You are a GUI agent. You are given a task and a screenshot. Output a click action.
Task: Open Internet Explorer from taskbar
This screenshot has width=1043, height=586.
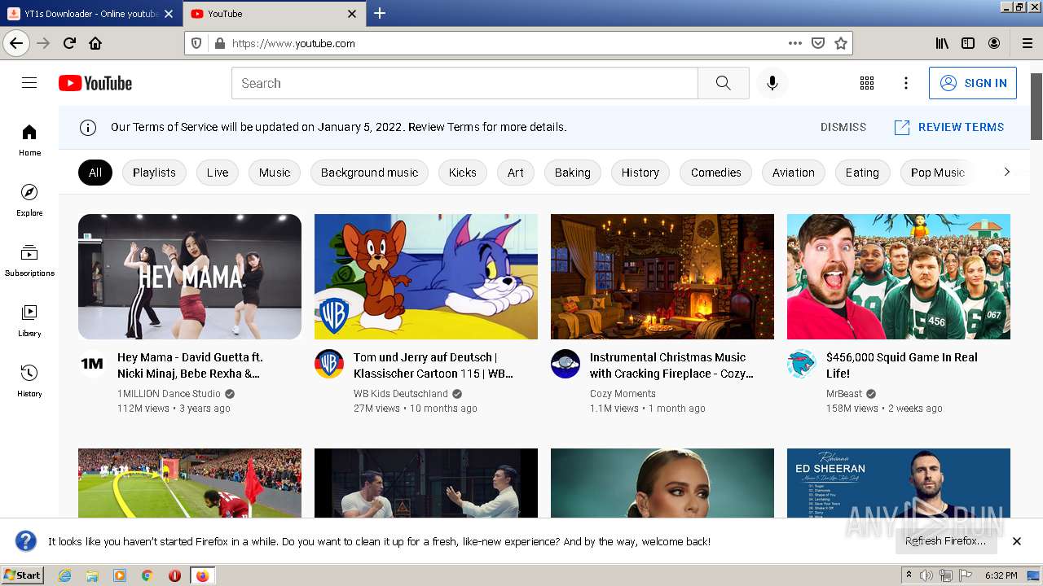point(64,575)
